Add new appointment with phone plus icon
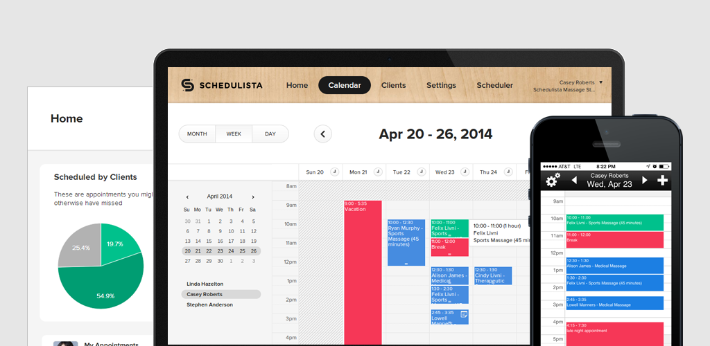This screenshot has width=710, height=346. coord(662,180)
